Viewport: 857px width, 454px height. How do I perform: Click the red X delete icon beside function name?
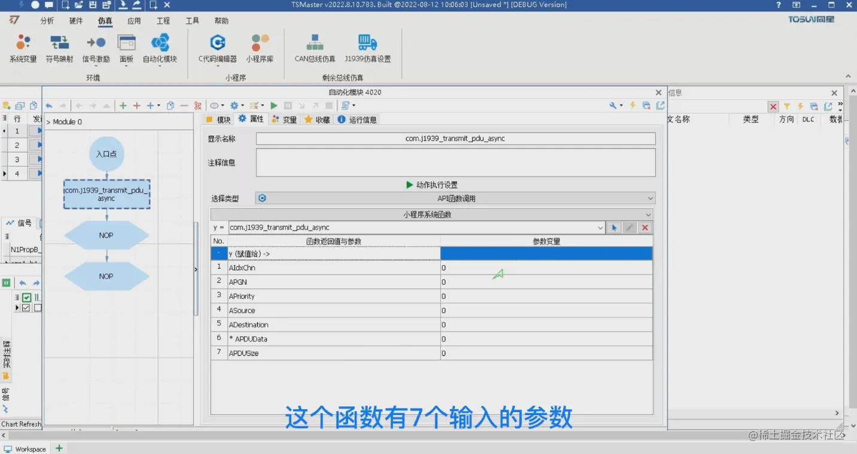(x=645, y=228)
